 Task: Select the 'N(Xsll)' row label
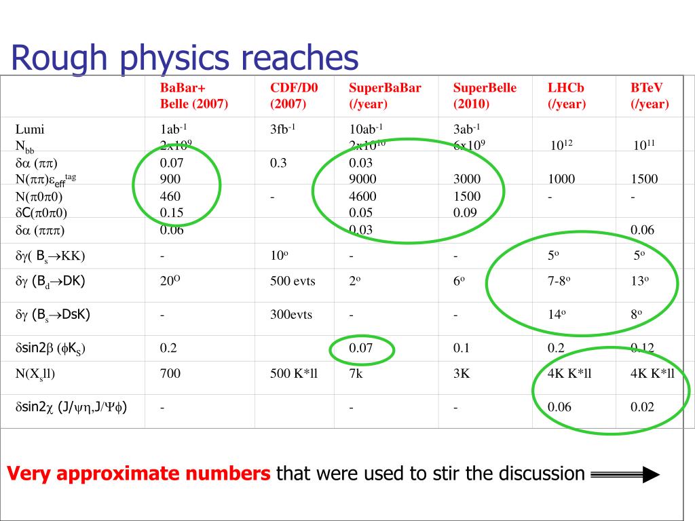click(35, 374)
